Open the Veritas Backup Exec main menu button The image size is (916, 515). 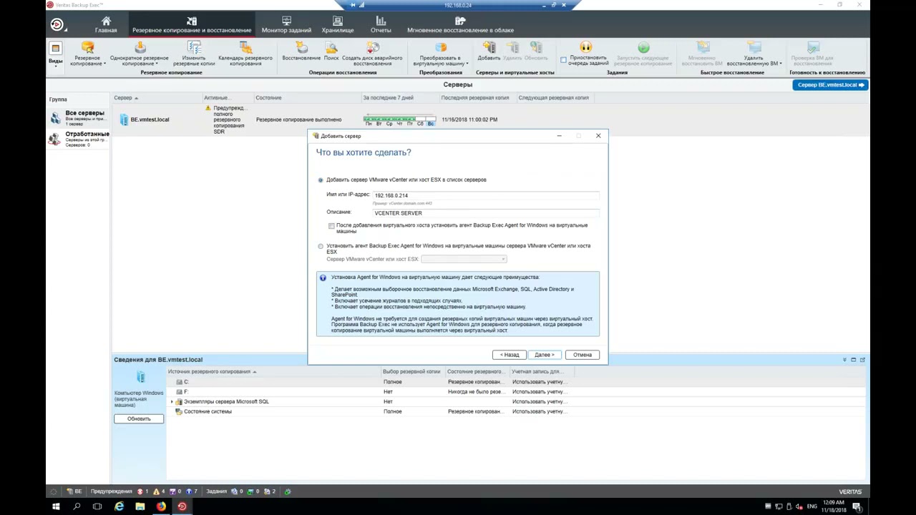pyautogui.click(x=57, y=24)
